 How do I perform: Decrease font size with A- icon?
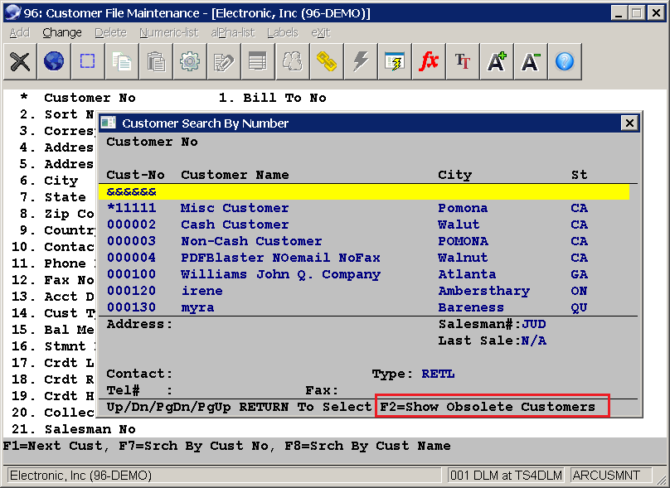(x=531, y=61)
